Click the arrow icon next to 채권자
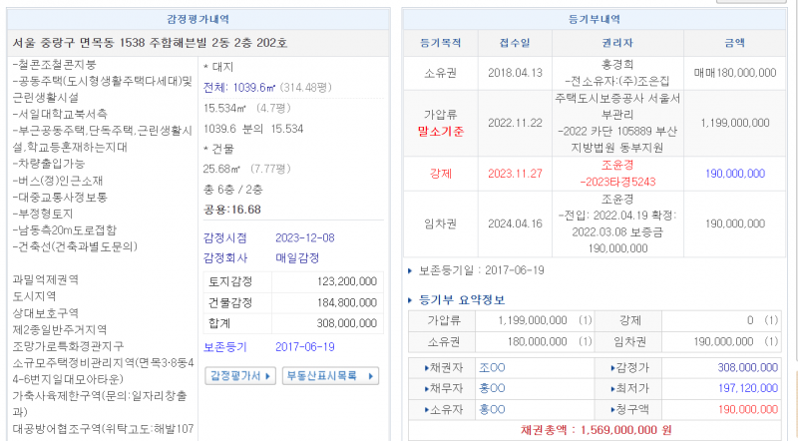The height and width of the screenshot is (441, 798). point(417,368)
